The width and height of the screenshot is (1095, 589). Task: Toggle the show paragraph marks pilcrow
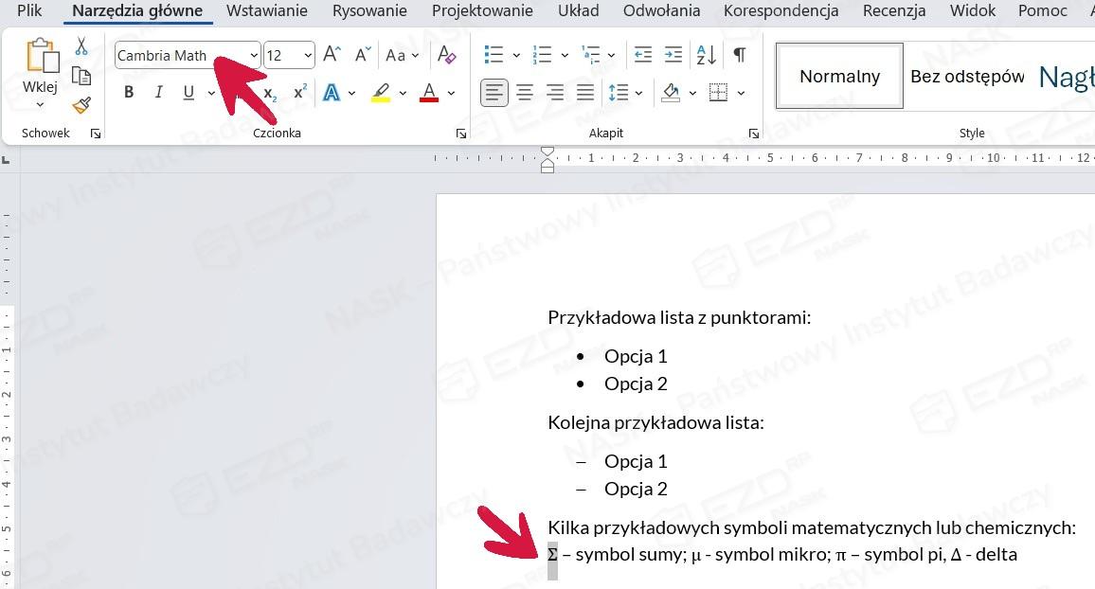point(739,55)
